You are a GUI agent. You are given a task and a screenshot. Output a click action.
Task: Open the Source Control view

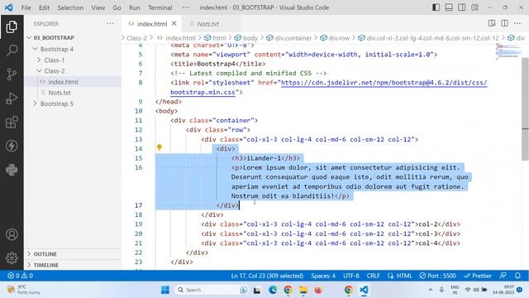point(12,74)
